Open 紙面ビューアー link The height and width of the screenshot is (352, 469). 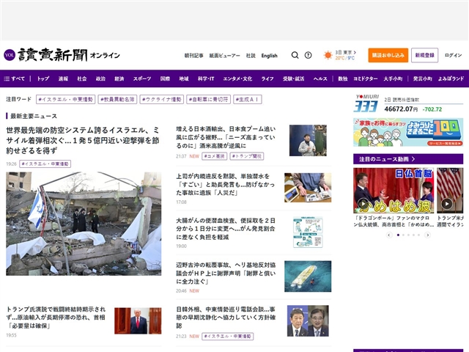tap(225, 56)
